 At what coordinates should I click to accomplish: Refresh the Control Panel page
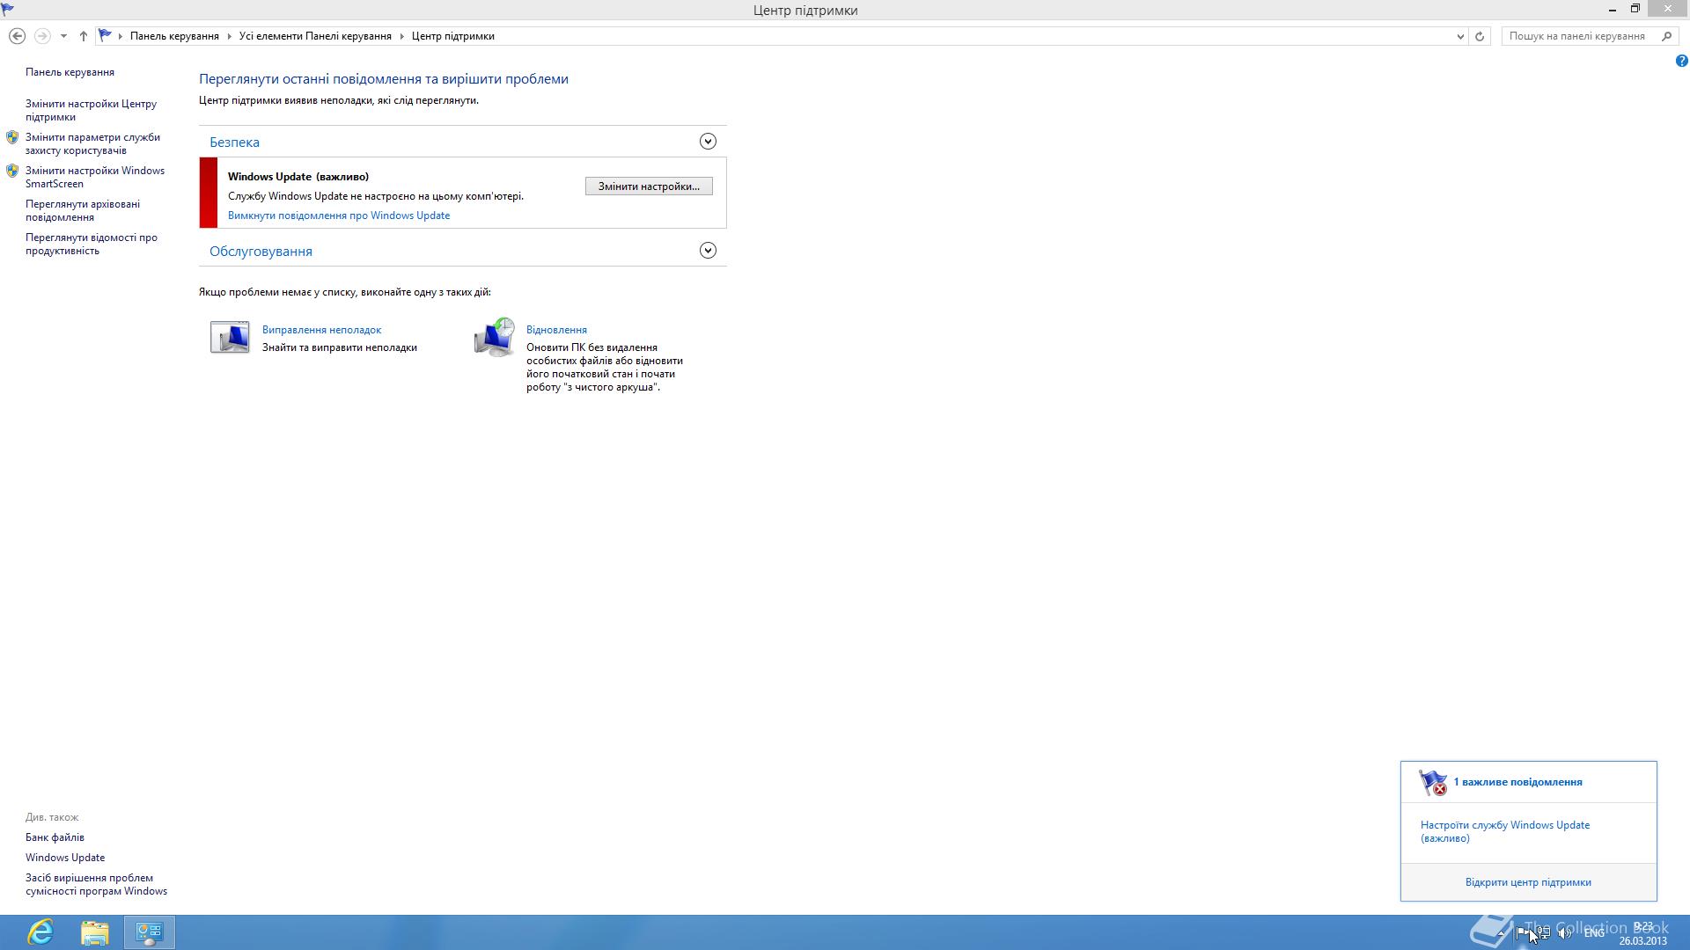(x=1480, y=36)
